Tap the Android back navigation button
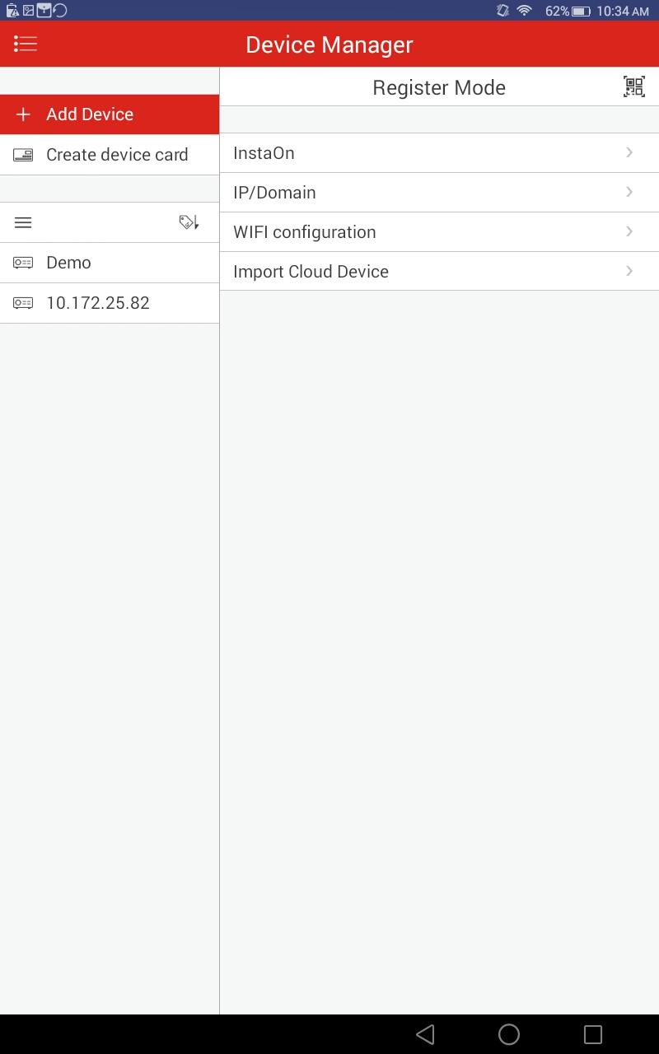The width and height of the screenshot is (659, 1054). 425,1034
